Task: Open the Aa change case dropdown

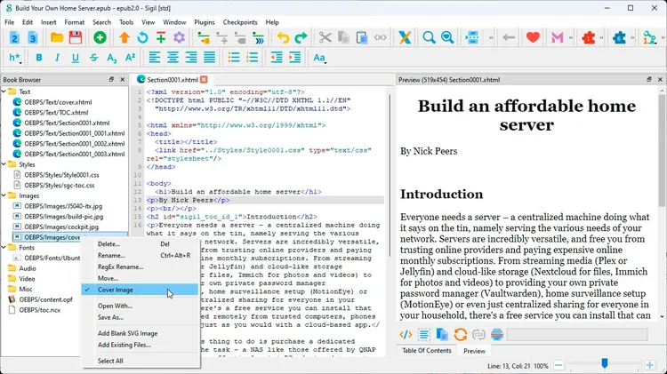Action: point(319,58)
